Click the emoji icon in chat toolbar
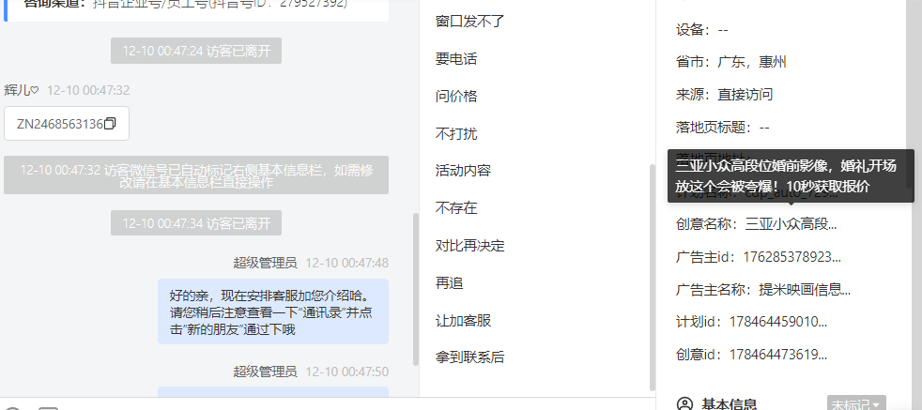The image size is (922, 410). click(13, 409)
